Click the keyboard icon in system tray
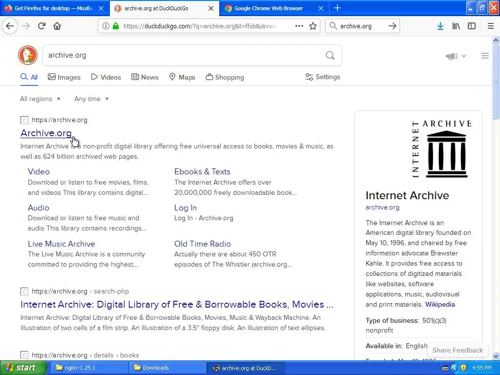 [x=445, y=368]
